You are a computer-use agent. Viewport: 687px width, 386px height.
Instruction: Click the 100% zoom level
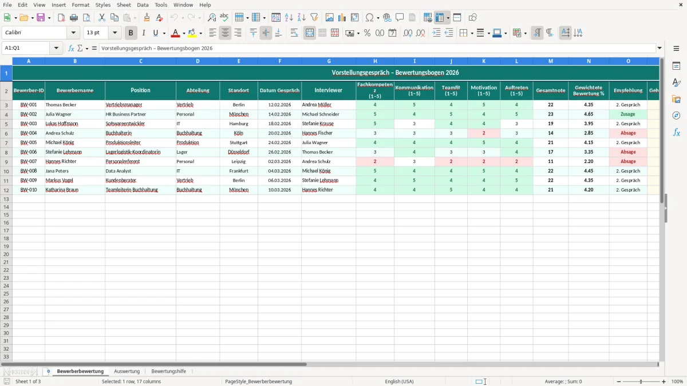(677, 381)
